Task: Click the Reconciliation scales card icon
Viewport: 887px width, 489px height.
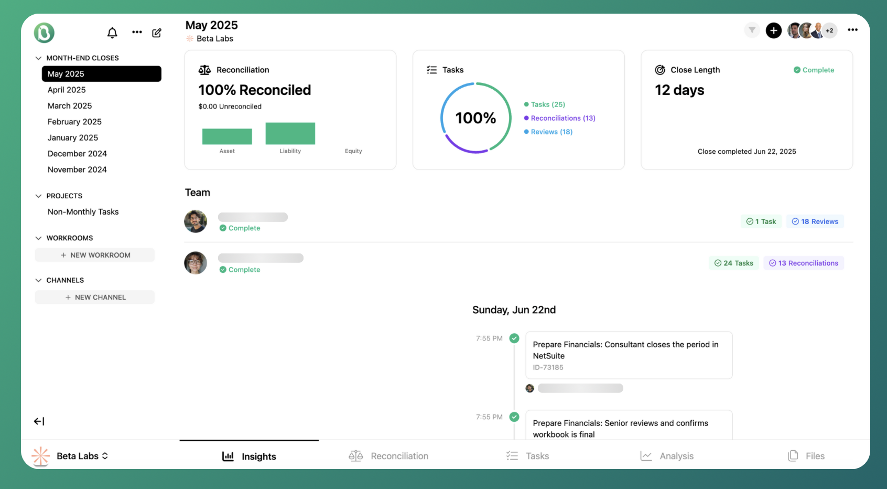Action: 204,70
